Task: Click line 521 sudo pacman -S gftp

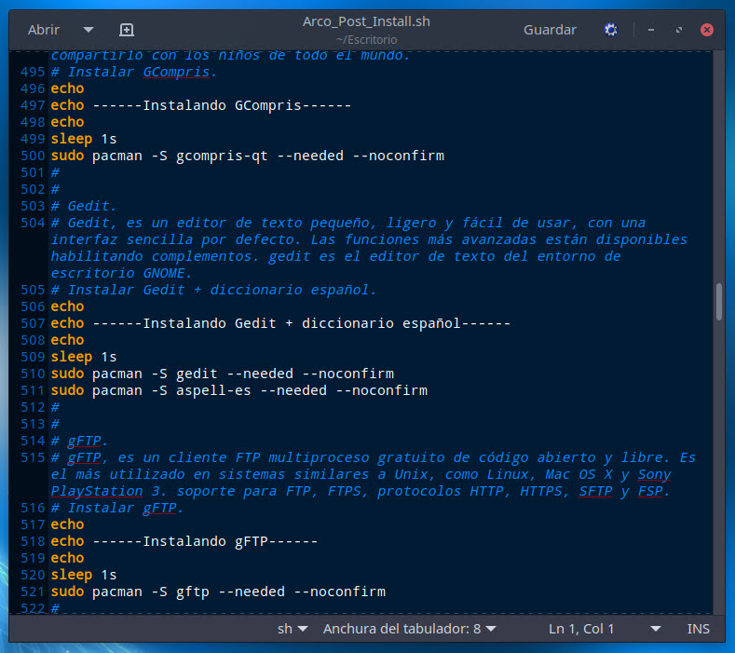Action: [218, 592]
